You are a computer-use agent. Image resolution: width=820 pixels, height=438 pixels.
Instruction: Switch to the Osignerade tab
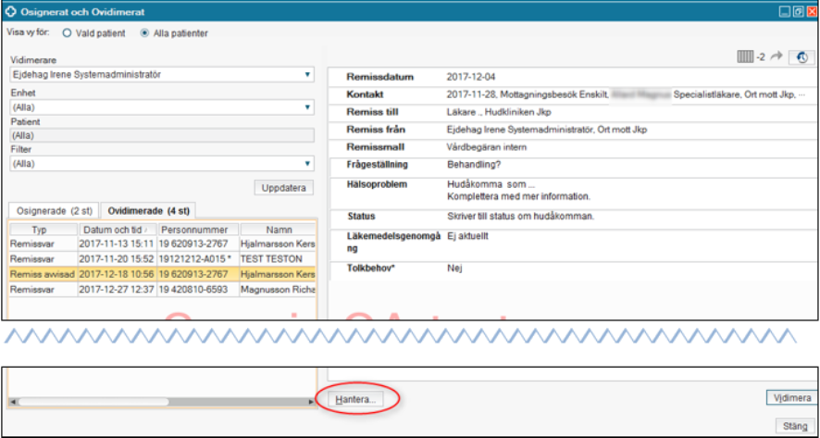point(52,212)
